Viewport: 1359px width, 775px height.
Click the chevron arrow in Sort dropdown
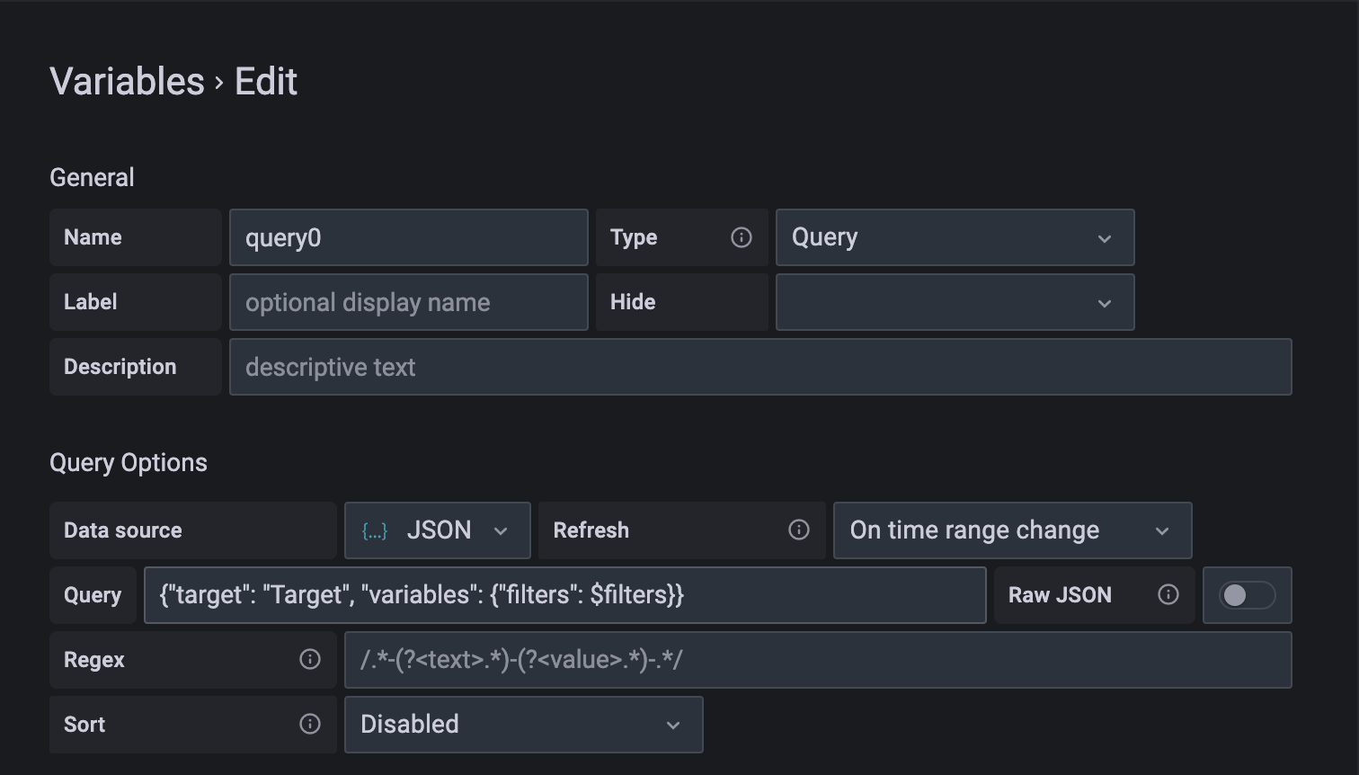pos(673,726)
